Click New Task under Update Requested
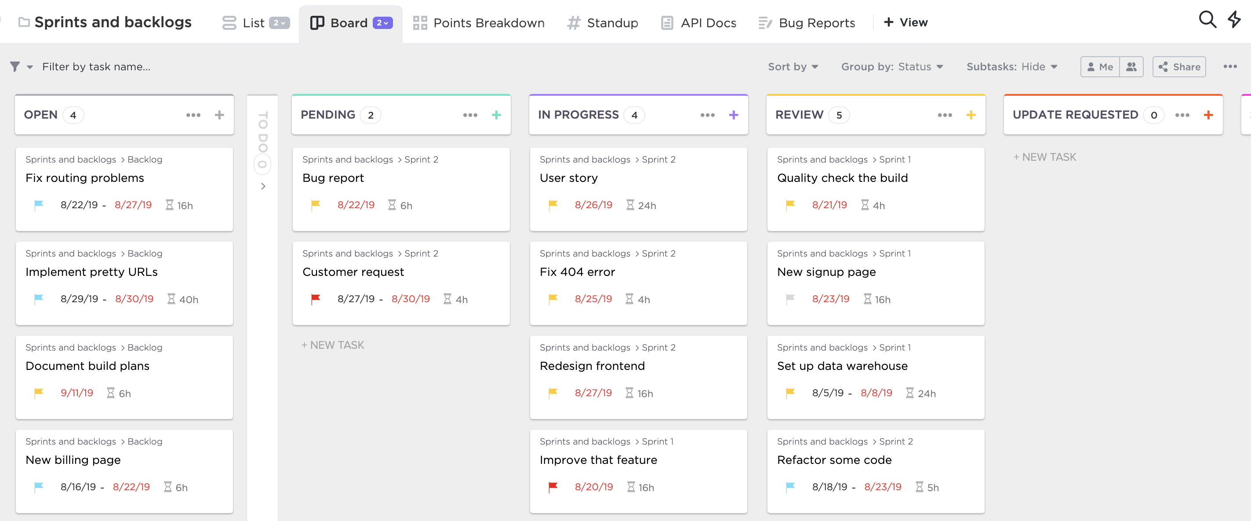Viewport: 1251px width, 521px height. [x=1044, y=157]
